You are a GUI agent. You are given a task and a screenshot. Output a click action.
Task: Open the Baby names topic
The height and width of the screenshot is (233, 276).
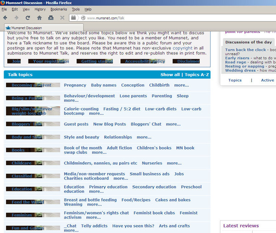(x=103, y=85)
